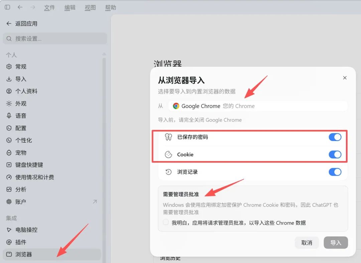Open the Google Chrome source dropdown

[258, 106]
